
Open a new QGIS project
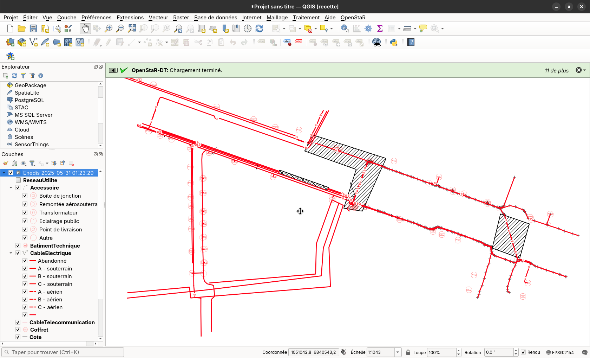click(10, 28)
